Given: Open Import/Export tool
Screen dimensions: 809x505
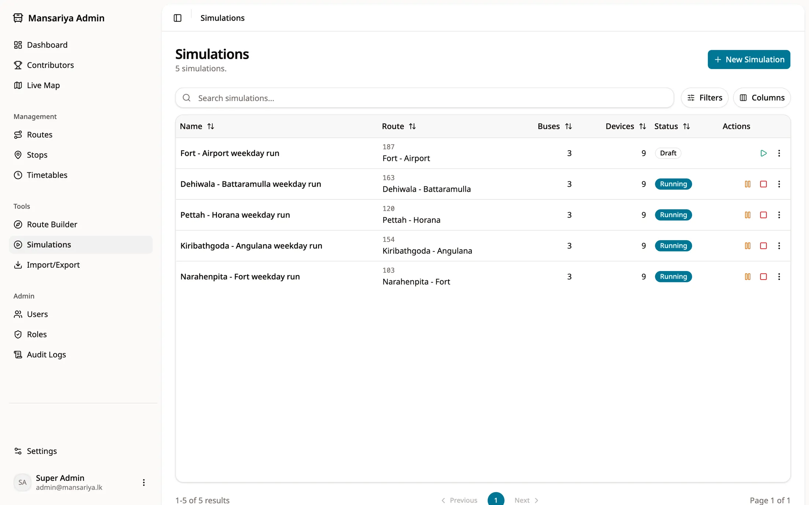Looking at the screenshot, I should tap(81, 265).
